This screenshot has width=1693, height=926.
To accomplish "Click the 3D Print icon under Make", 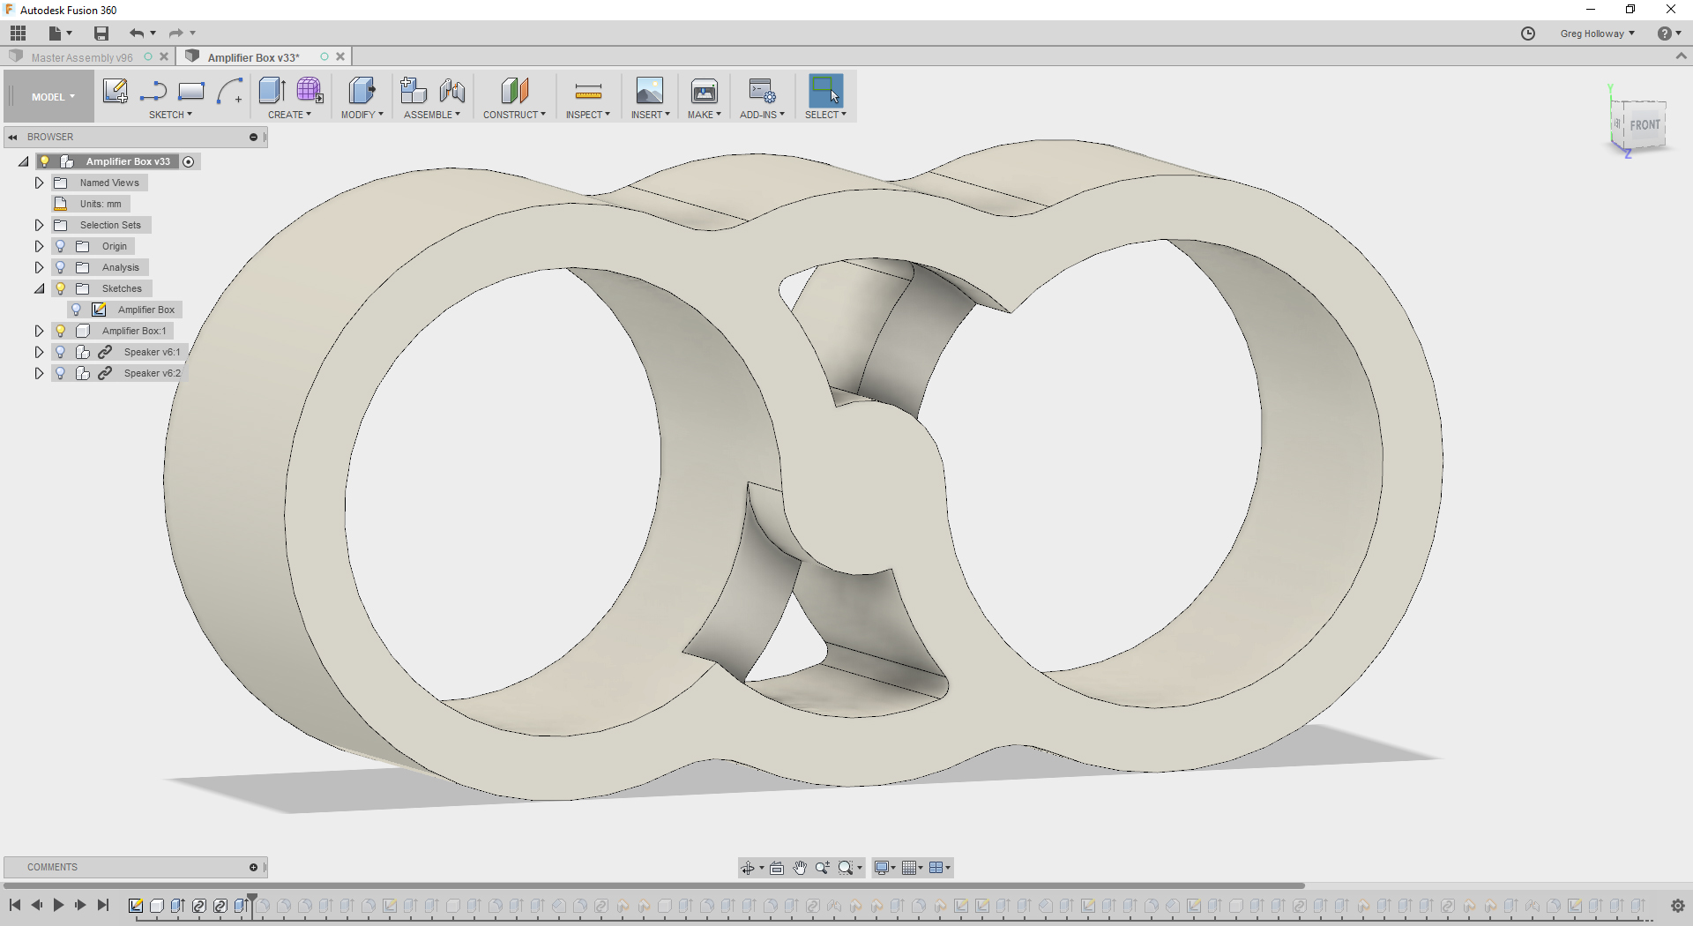I will tap(704, 91).
